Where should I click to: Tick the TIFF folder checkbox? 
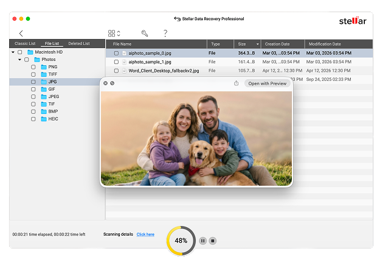pos(33,74)
